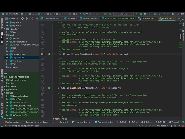Click UTF-8 encoding in status bar

[x=152, y=126]
